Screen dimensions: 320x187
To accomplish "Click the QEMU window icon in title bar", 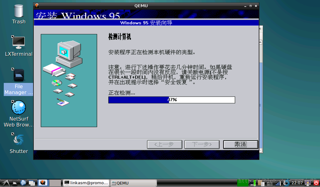I will click(x=37, y=6).
